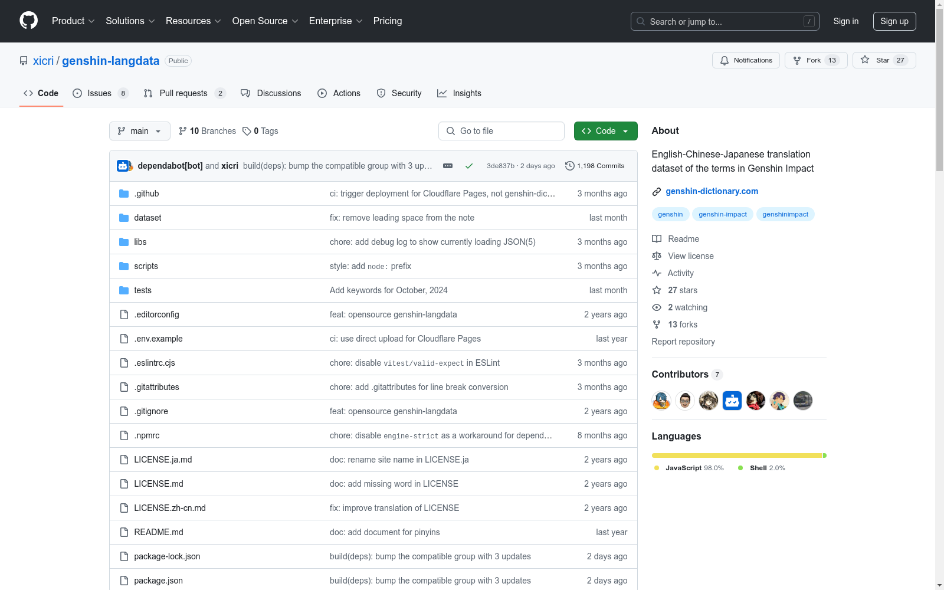Open the Pull requests tab

185,93
